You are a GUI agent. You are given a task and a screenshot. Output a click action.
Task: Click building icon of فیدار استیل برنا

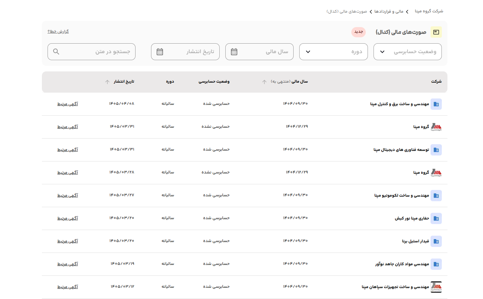click(436, 241)
